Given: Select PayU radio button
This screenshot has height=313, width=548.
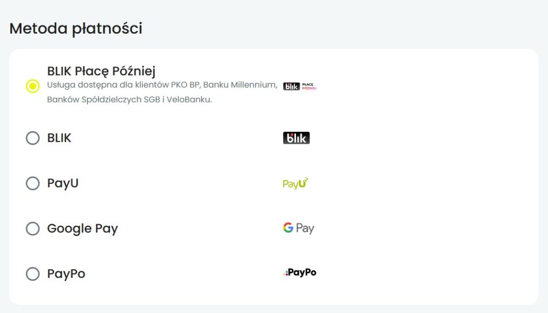Looking at the screenshot, I should point(33,184).
